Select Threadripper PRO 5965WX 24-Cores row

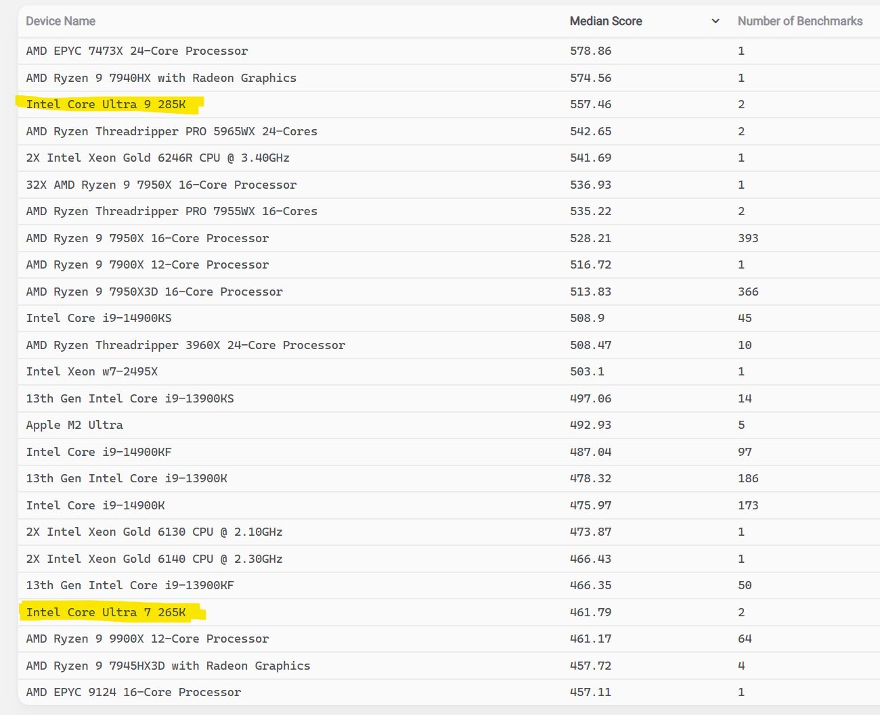click(x=171, y=131)
